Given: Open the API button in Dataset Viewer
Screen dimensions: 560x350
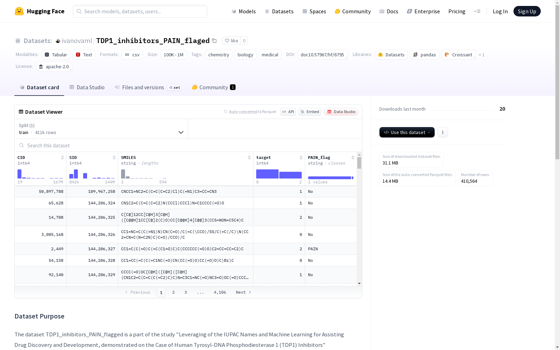Looking at the screenshot, I should [x=288, y=112].
